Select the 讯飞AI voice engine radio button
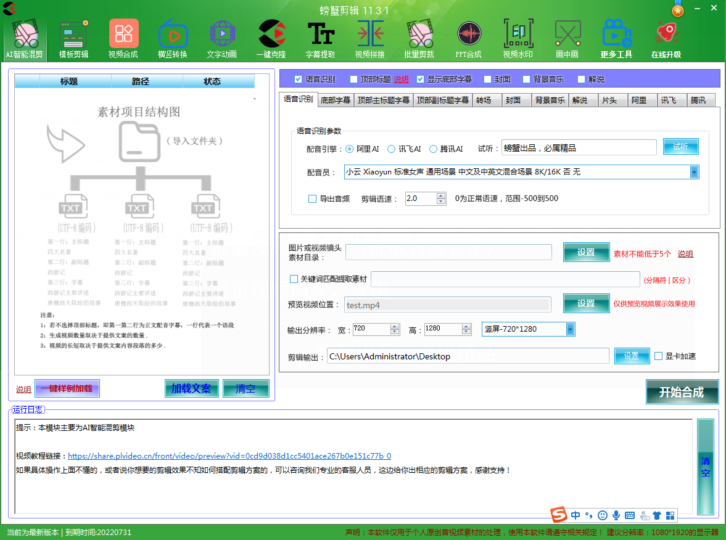The image size is (726, 540). (x=391, y=149)
